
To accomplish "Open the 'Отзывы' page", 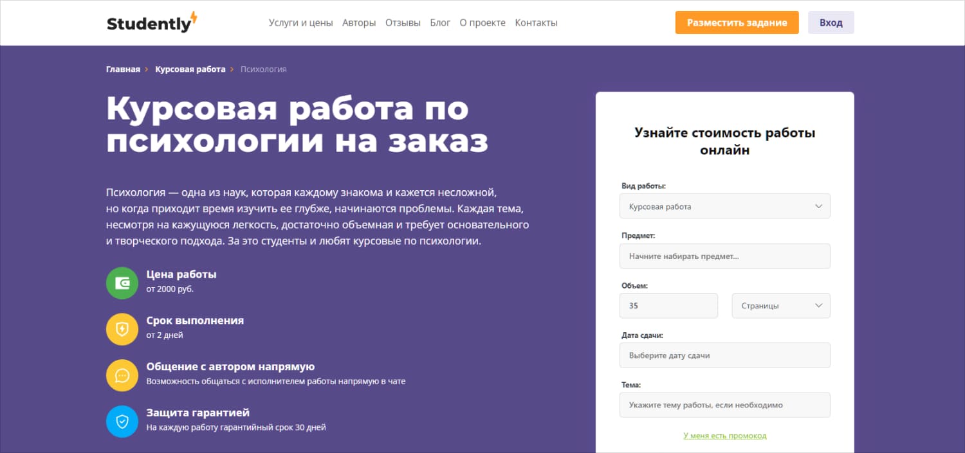I will (403, 22).
